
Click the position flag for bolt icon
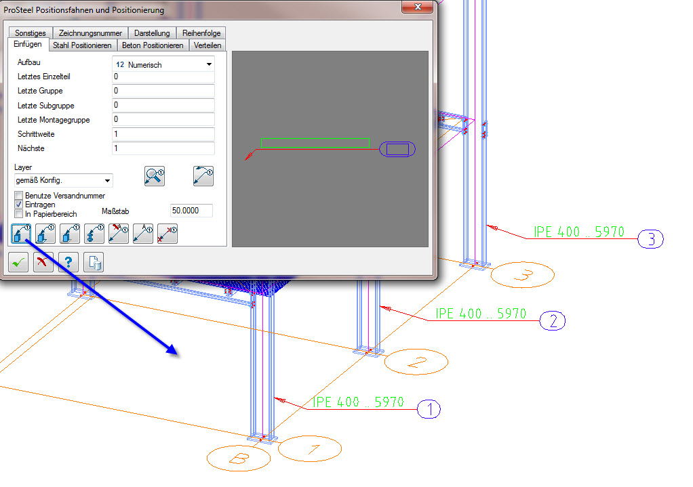click(x=94, y=234)
